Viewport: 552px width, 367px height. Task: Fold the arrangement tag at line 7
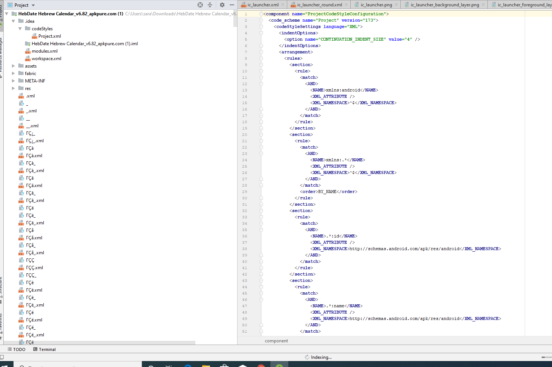coord(261,52)
